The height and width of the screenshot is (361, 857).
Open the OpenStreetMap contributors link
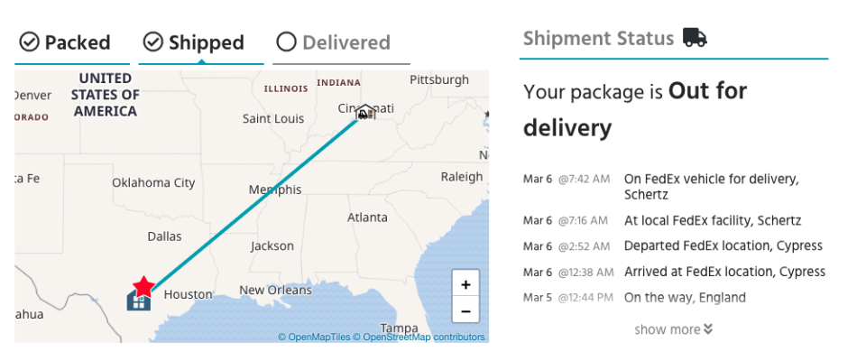click(x=419, y=337)
